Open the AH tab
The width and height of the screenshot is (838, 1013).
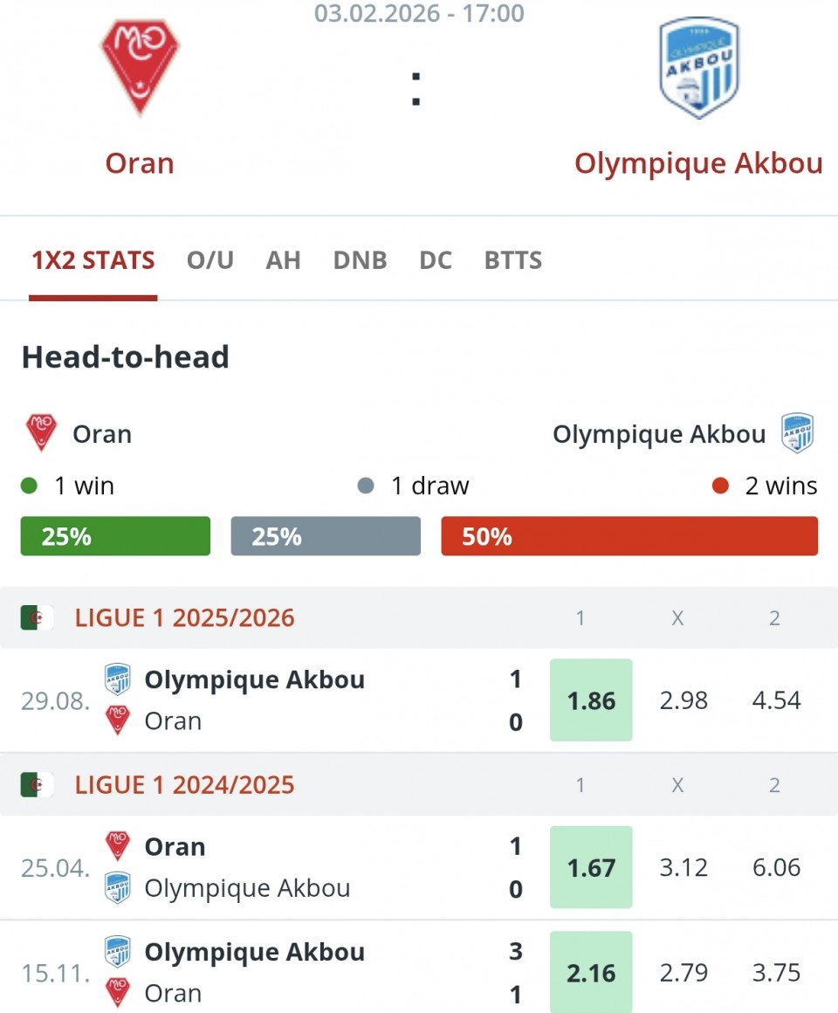click(x=284, y=260)
